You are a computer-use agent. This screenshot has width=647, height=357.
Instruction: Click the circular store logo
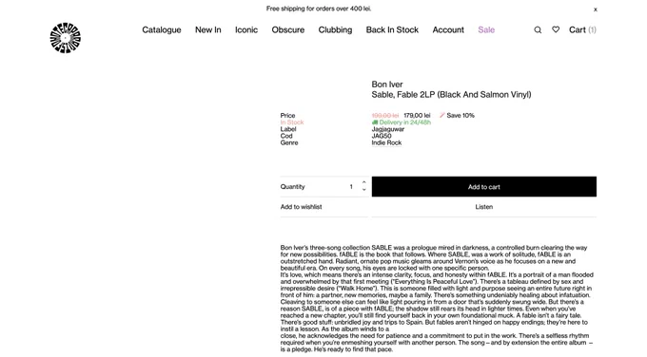pos(66,38)
